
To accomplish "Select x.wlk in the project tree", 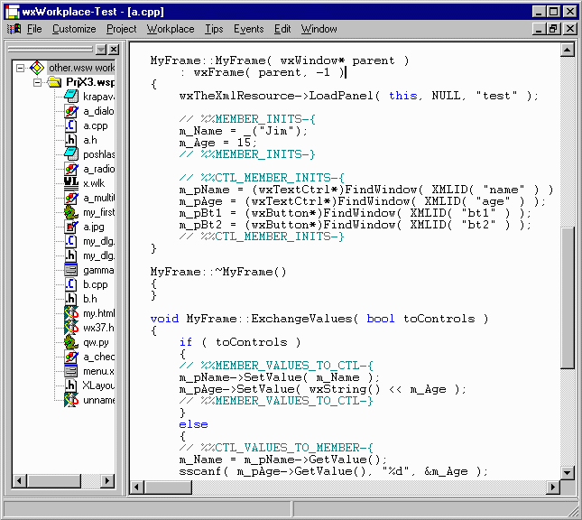I will point(94,183).
